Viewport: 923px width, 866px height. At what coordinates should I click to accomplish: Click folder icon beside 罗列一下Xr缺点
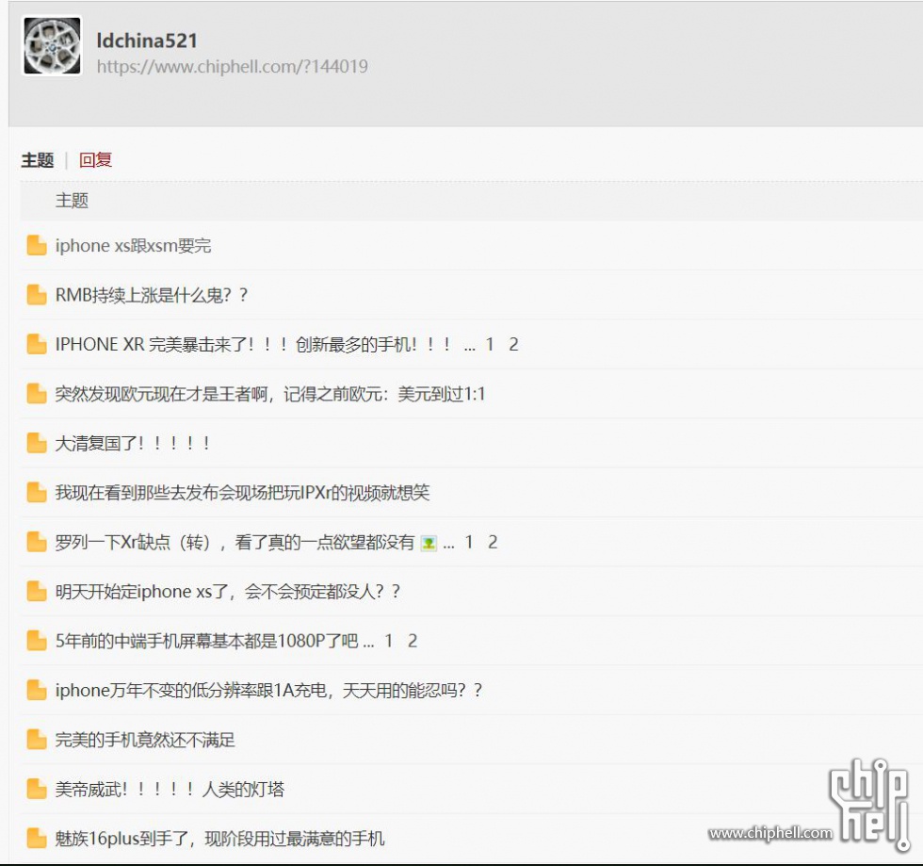click(37, 542)
